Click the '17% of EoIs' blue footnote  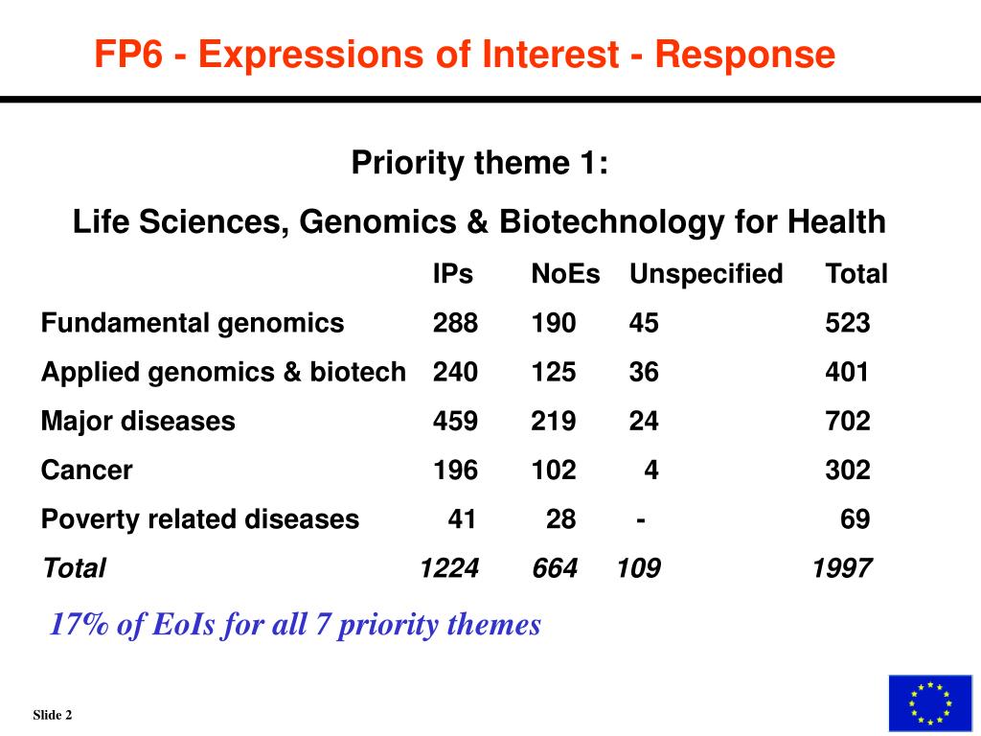(x=295, y=625)
